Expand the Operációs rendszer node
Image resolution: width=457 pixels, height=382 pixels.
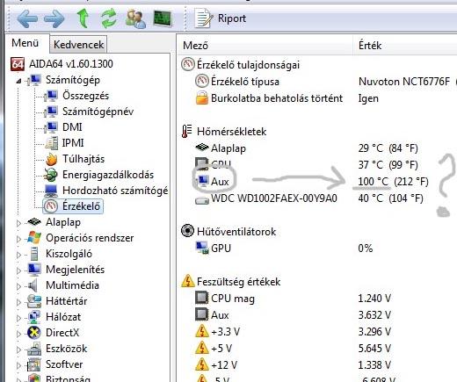tap(18, 239)
